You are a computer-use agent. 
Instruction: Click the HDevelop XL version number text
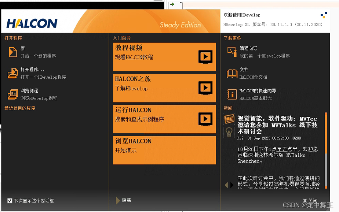(x=273, y=25)
